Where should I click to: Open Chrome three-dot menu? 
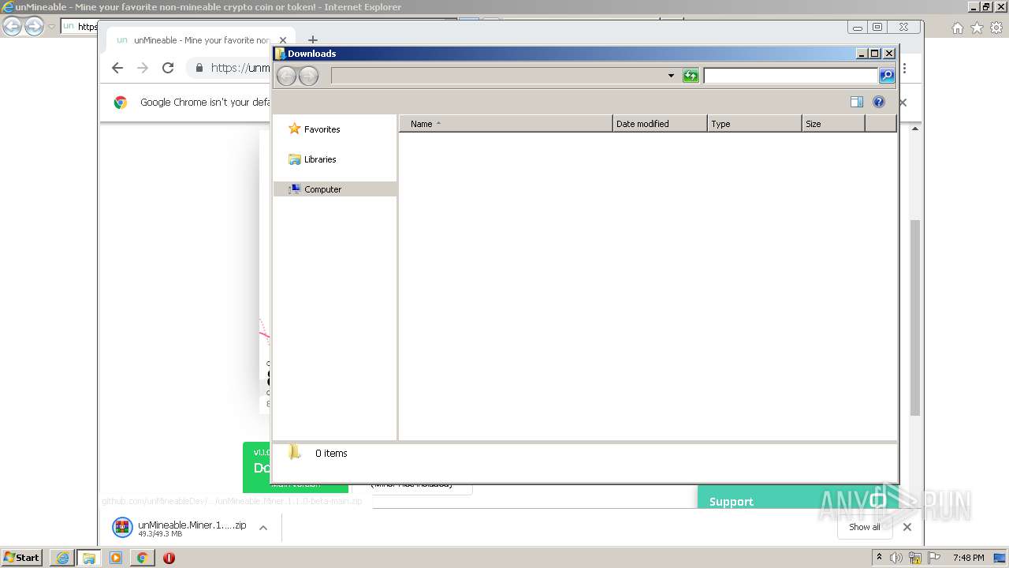[905, 69]
